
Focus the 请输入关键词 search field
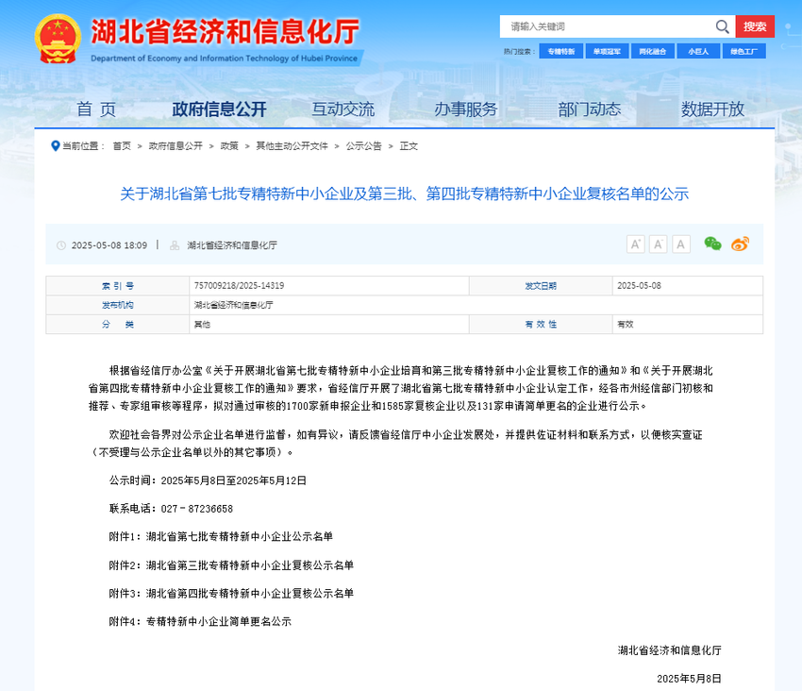point(606,26)
